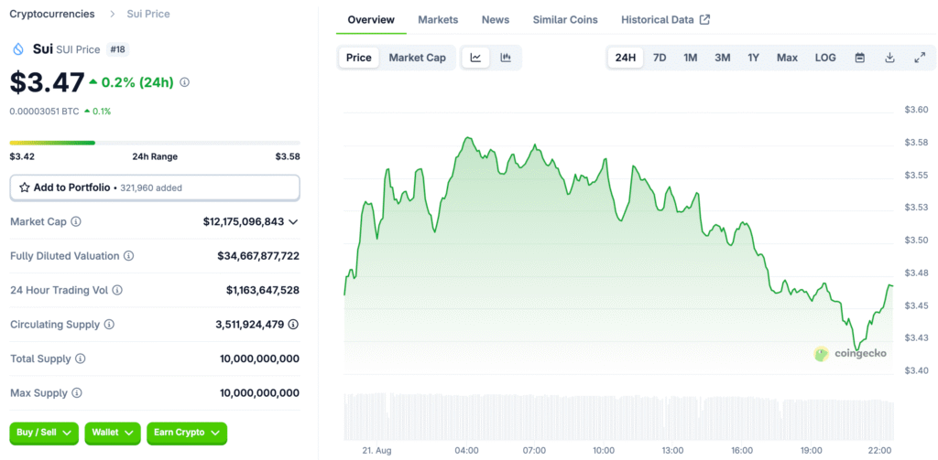Toggle LOG scale on chart
This screenshot has height=460, width=938.
click(825, 58)
